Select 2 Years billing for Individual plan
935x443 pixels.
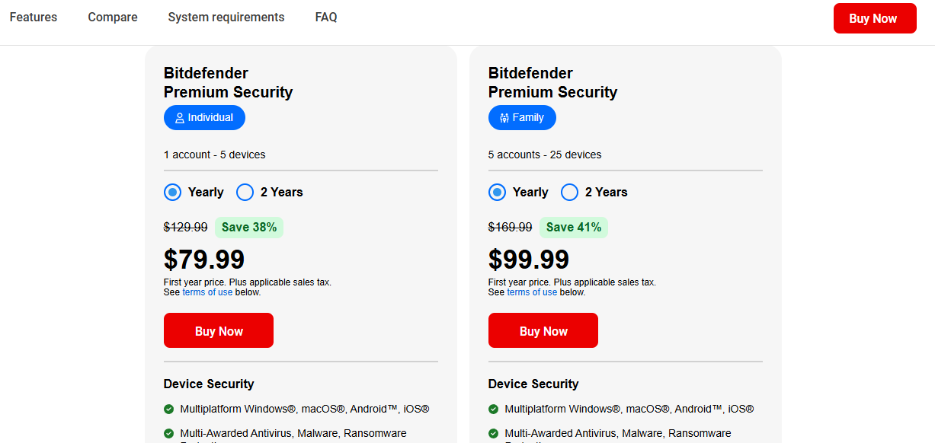coord(245,193)
